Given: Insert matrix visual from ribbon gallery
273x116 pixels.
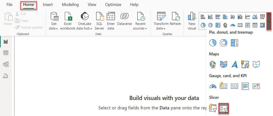Looking at the screenshot, I should [262, 25].
